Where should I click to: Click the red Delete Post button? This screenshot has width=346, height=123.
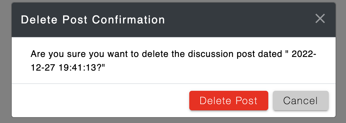(x=229, y=101)
